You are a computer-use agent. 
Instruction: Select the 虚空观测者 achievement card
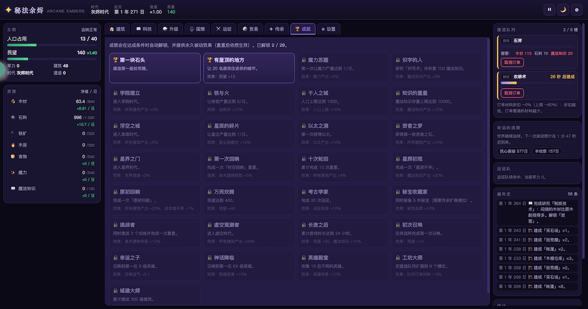pyautogui.click(x=249, y=233)
